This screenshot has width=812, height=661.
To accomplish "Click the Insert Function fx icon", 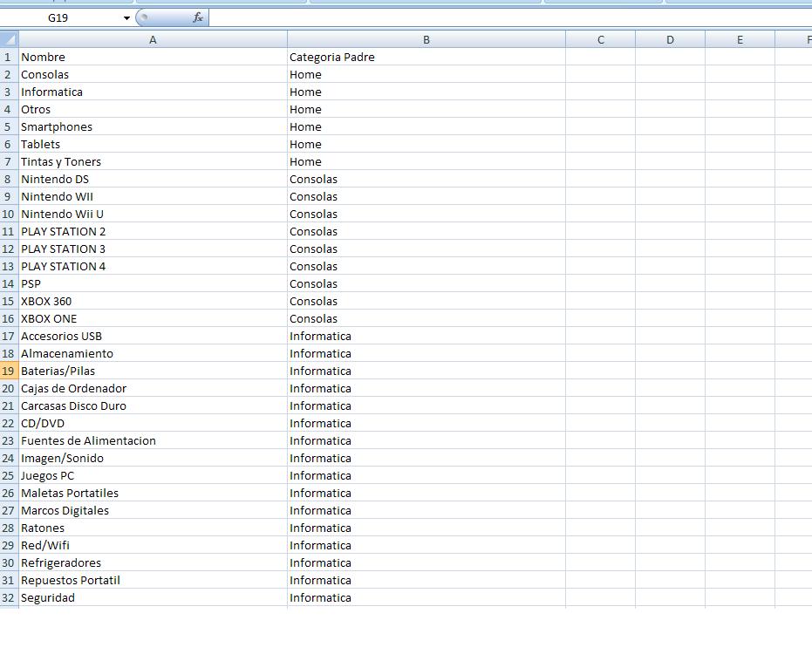I will tap(198, 18).
